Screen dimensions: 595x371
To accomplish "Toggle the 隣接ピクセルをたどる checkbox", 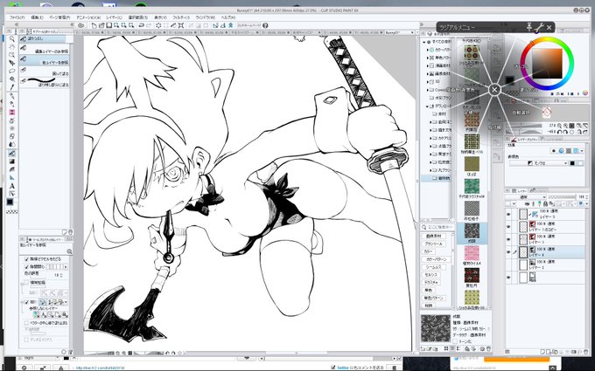I will click(26, 259).
